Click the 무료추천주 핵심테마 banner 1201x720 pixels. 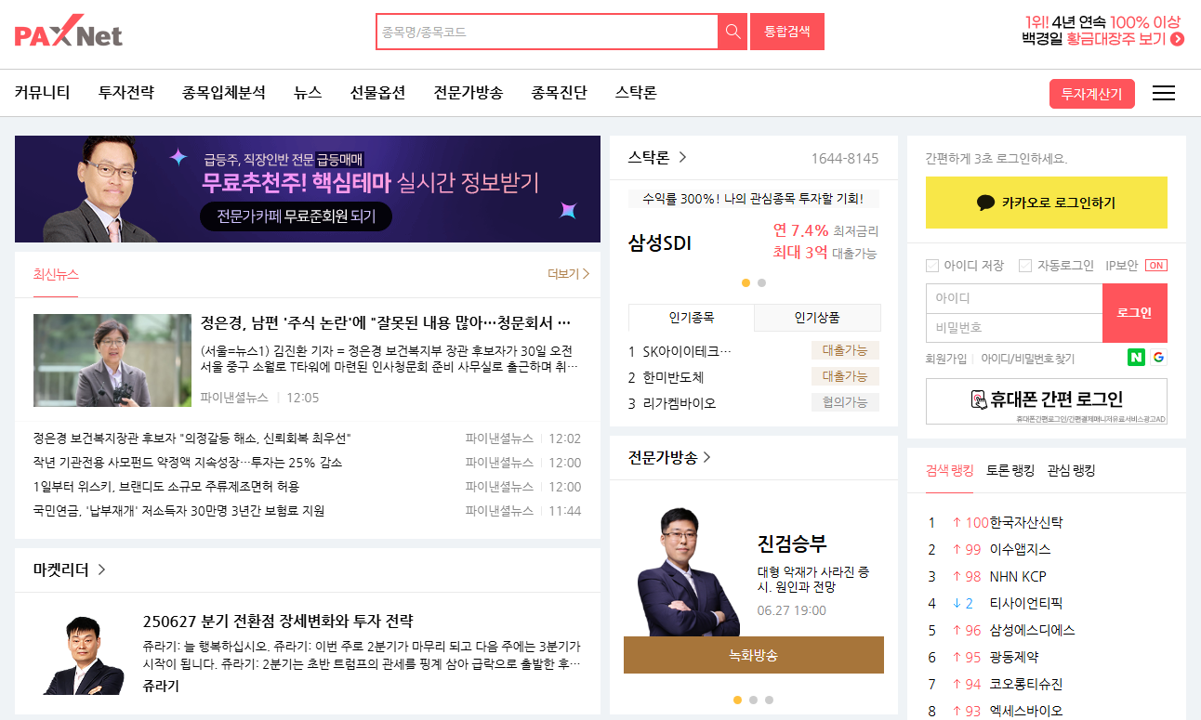pyautogui.click(x=308, y=189)
